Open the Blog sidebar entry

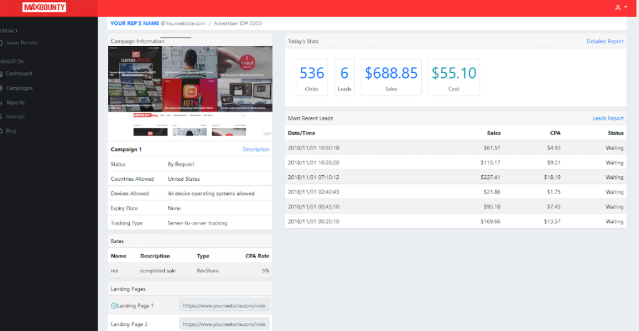coord(11,131)
